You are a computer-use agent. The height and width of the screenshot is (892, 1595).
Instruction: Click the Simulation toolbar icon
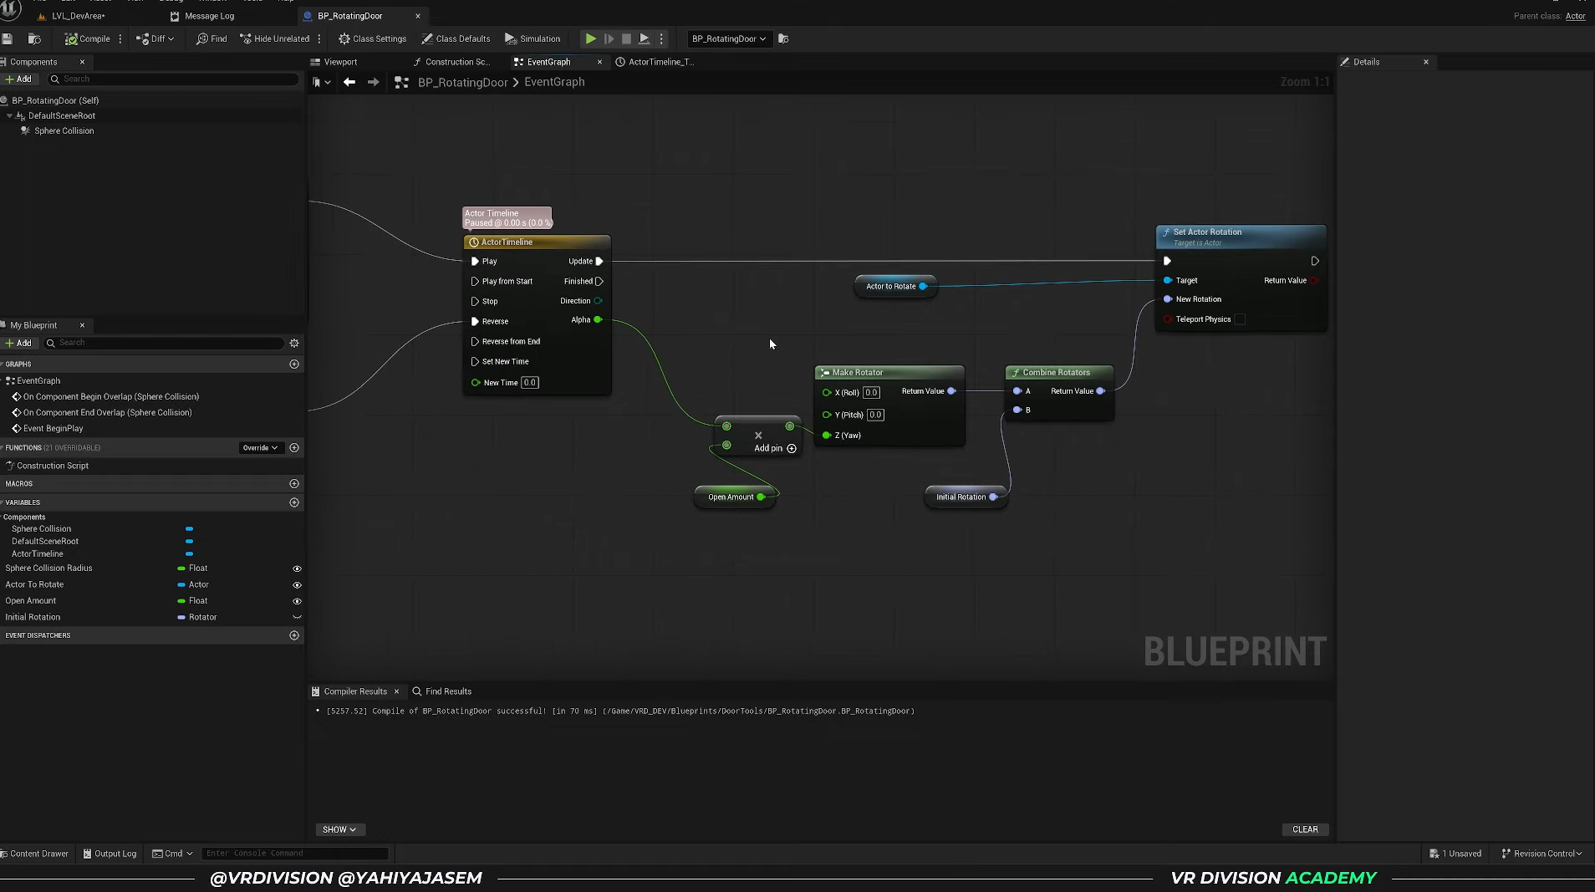(x=511, y=38)
